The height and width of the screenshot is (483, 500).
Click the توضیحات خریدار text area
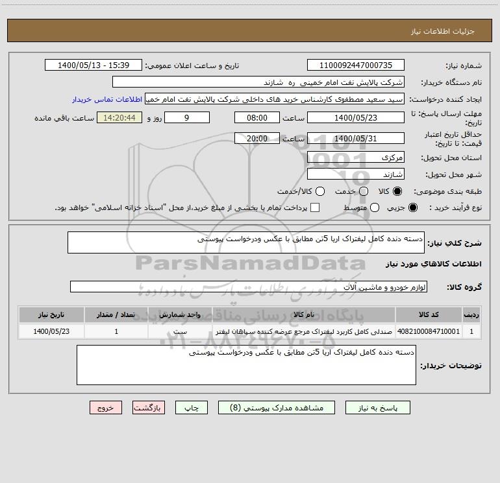tap(246, 365)
